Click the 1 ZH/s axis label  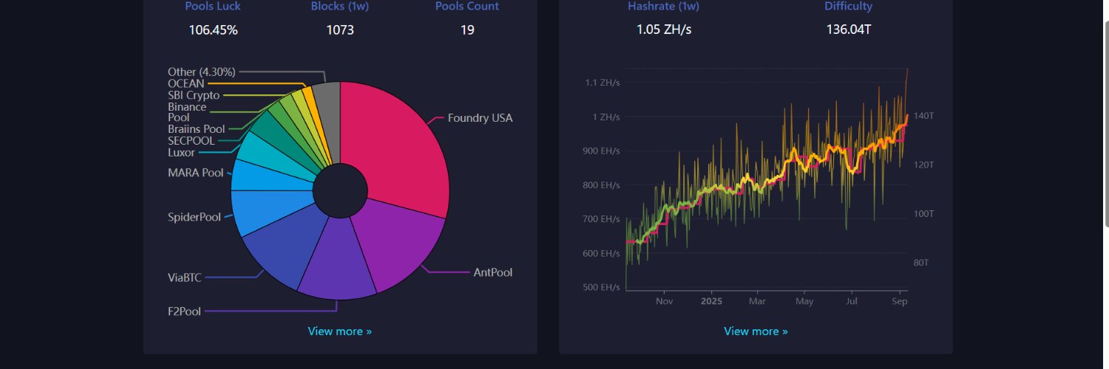point(605,117)
